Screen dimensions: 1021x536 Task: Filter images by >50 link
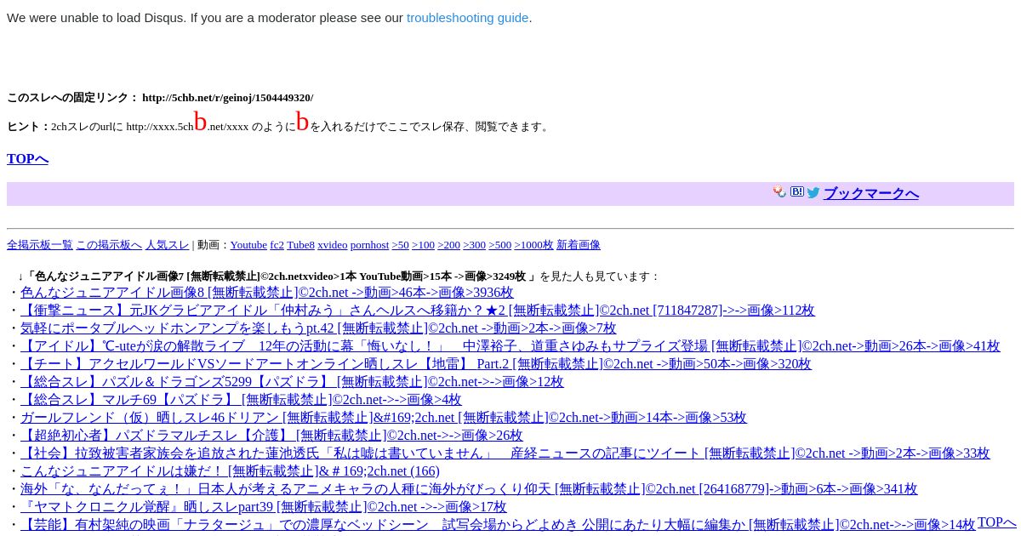400,245
